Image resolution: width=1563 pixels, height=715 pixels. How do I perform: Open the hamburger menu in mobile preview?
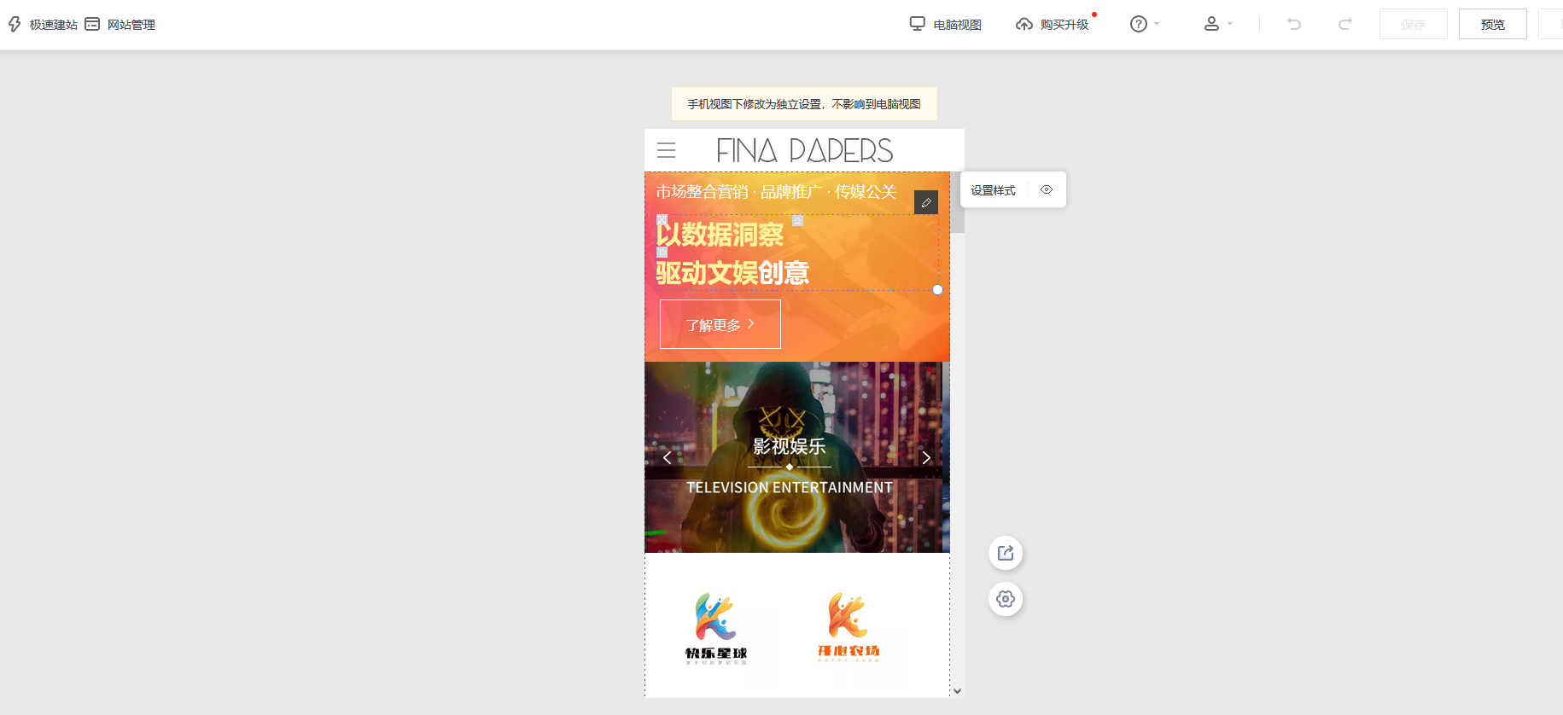pyautogui.click(x=667, y=150)
